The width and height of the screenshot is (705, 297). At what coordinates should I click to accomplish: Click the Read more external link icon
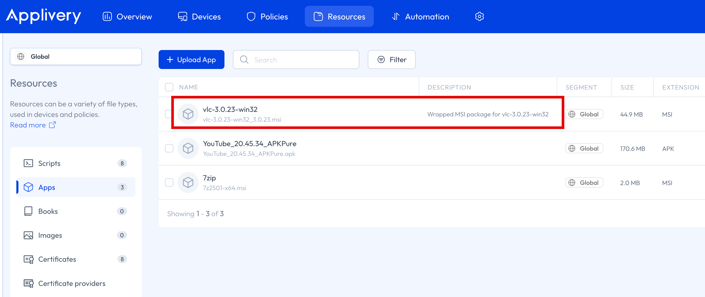pos(52,125)
